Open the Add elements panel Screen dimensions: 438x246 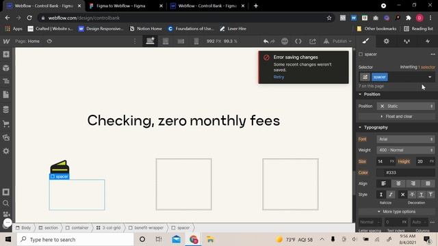pos(6,54)
